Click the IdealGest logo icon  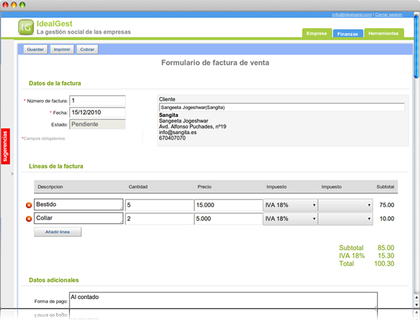tap(25, 27)
